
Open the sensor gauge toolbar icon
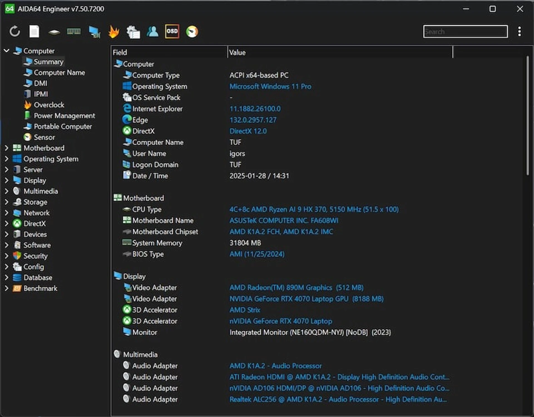tap(192, 31)
